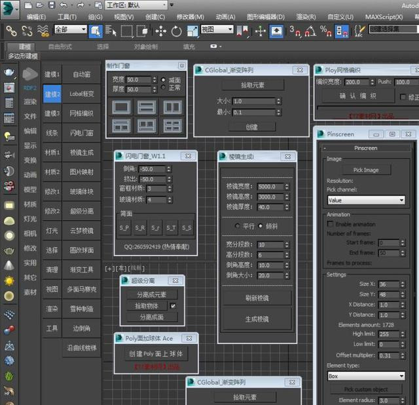The width and height of the screenshot is (419, 405).
Task: Toggle the 3D snaps icon
Action: (295, 30)
